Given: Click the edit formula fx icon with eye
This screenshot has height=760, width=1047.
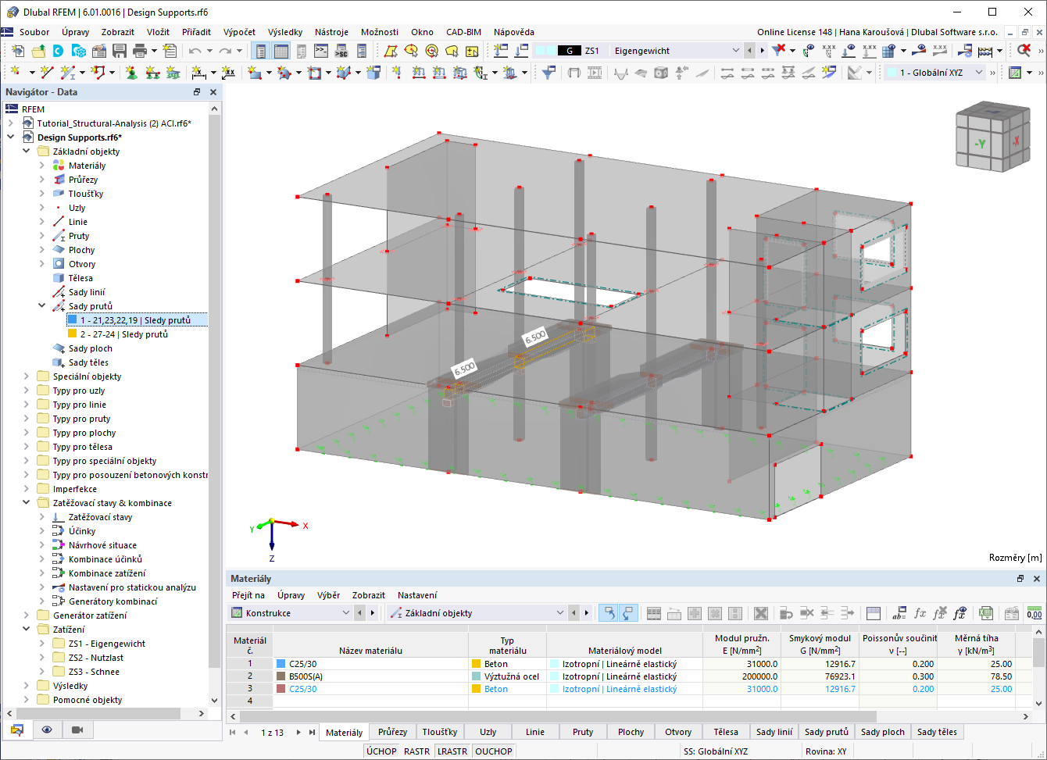Looking at the screenshot, I should [x=959, y=613].
